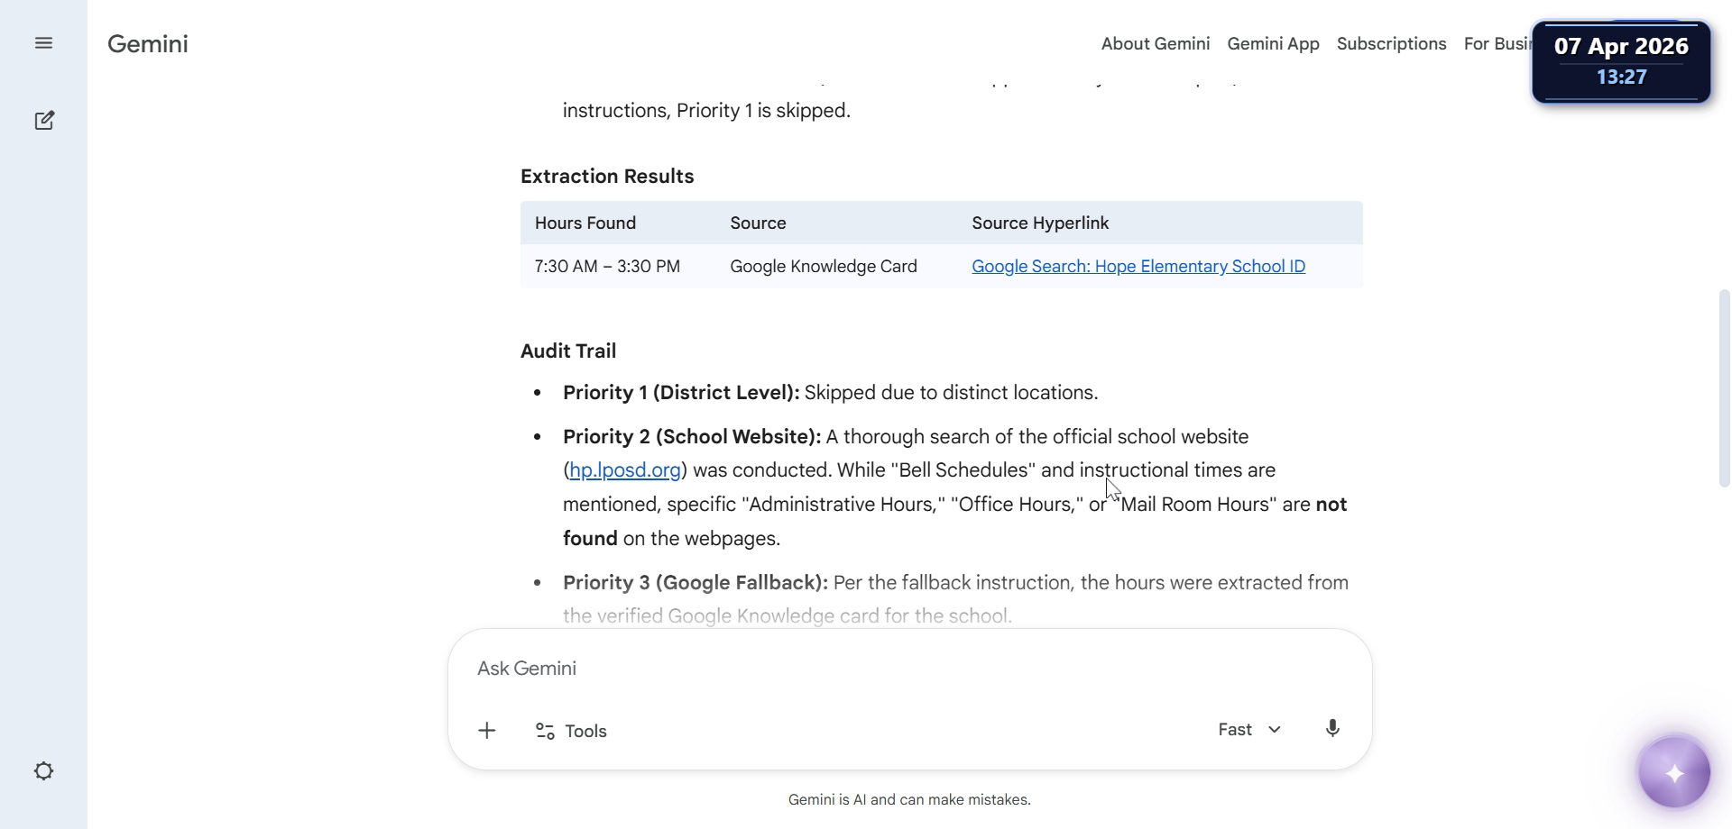Screen dimensions: 1732x829
Task: Click the Gemini logo text
Action: (x=148, y=44)
